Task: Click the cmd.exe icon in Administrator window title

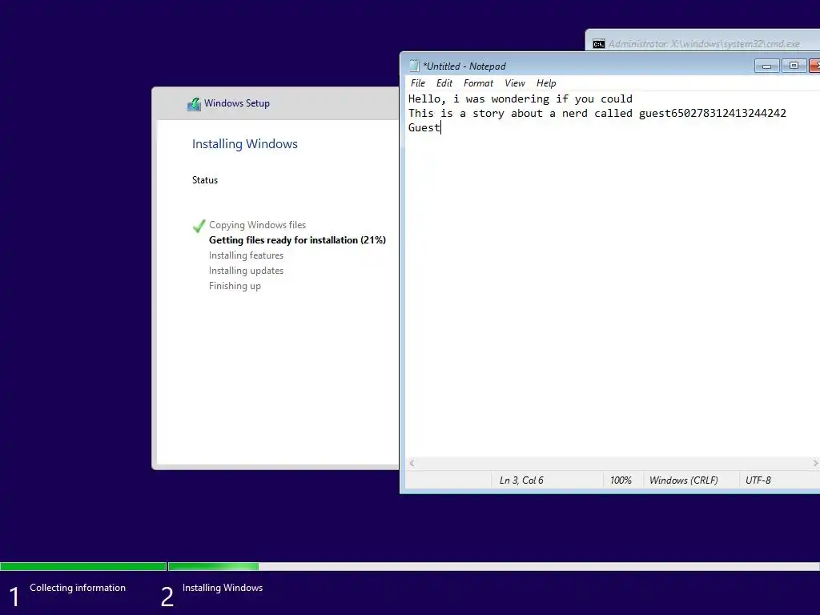Action: coord(599,44)
